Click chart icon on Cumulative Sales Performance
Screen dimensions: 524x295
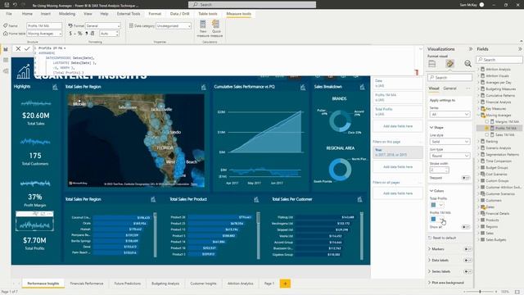(303, 87)
